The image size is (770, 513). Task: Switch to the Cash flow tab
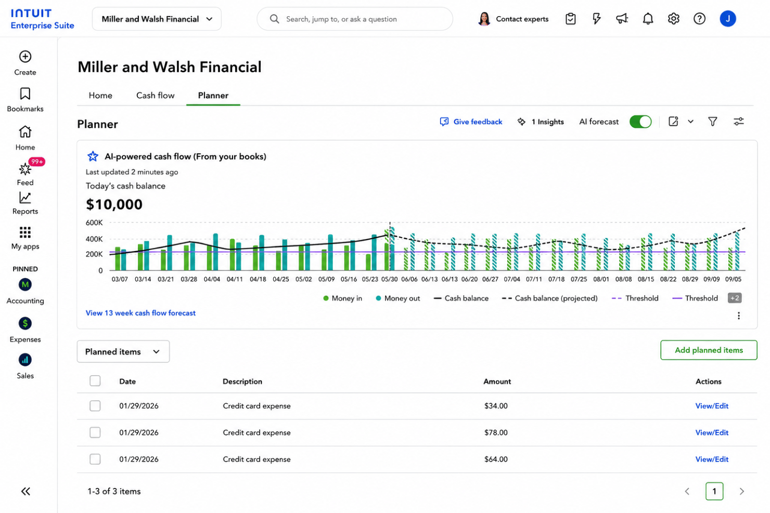point(155,95)
